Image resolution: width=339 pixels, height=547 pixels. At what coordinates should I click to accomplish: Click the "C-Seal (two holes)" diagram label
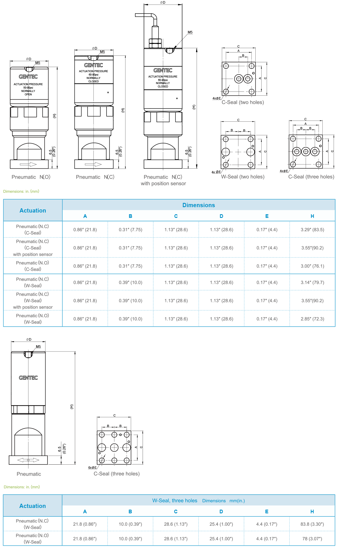(243, 102)
